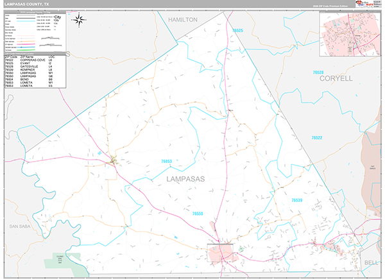
Task: Click the pink Lampasas city area
Action: 225,250
